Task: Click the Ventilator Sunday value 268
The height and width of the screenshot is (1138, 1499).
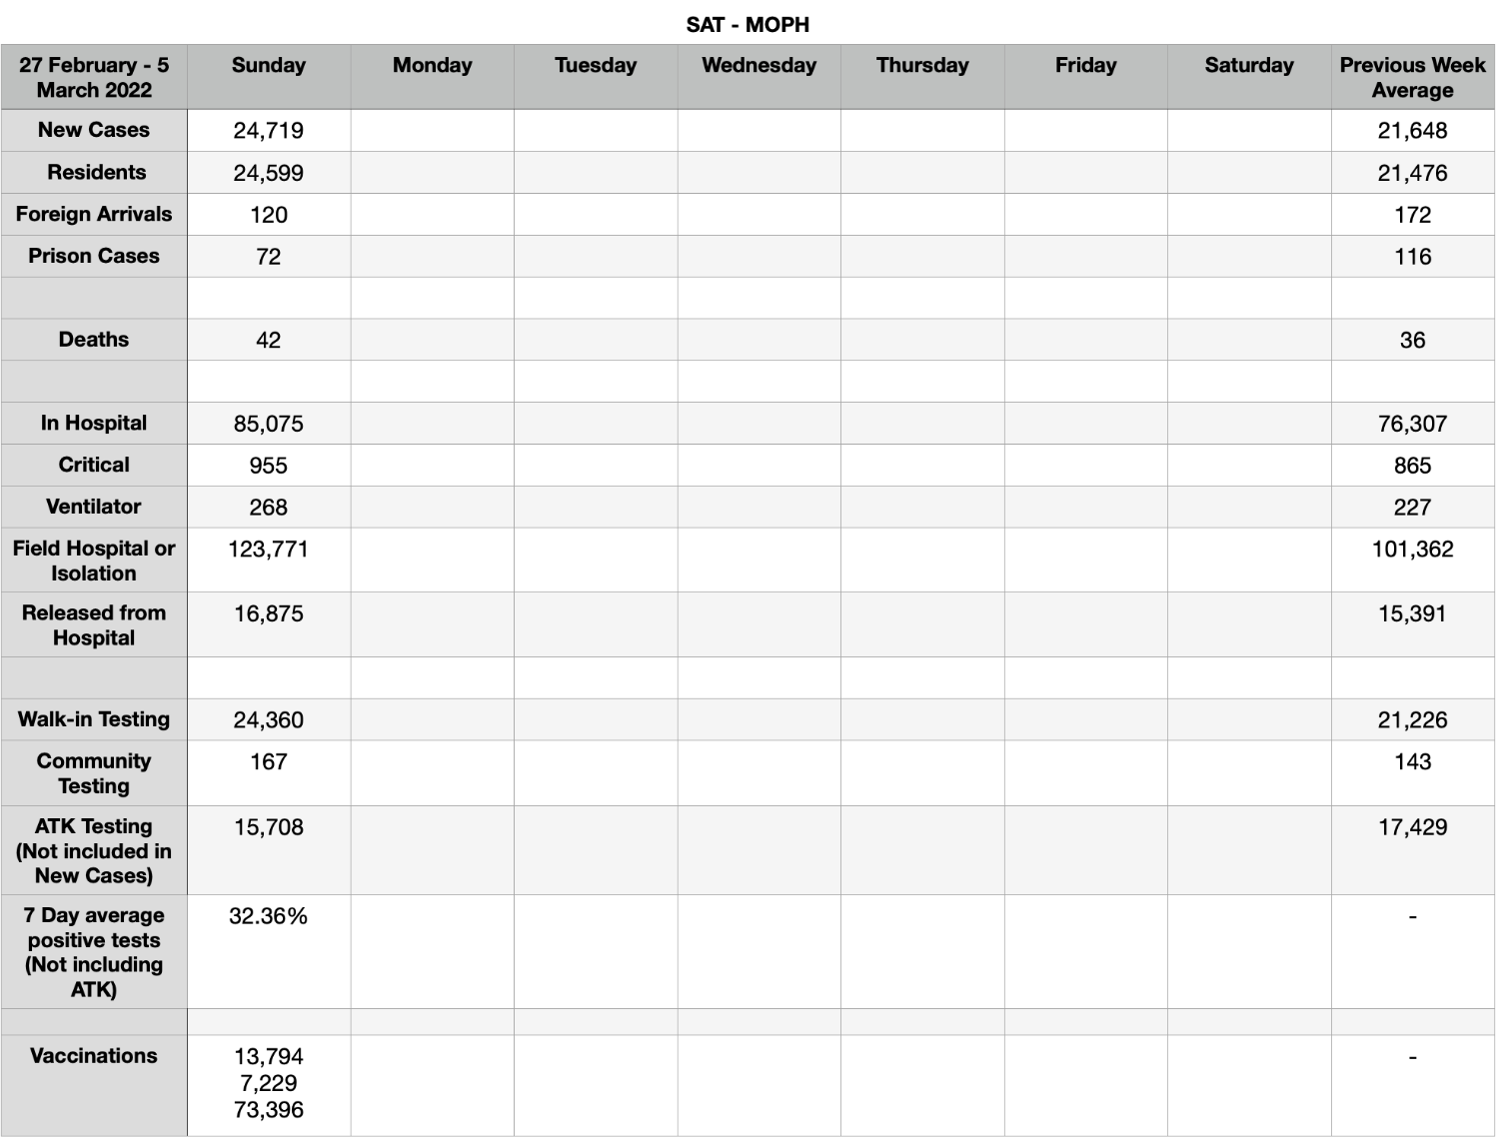Action: click(x=268, y=508)
